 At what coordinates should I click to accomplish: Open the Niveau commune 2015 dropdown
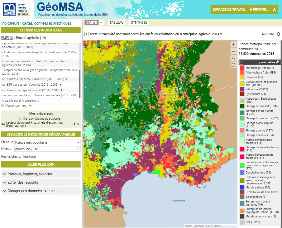[47, 149]
